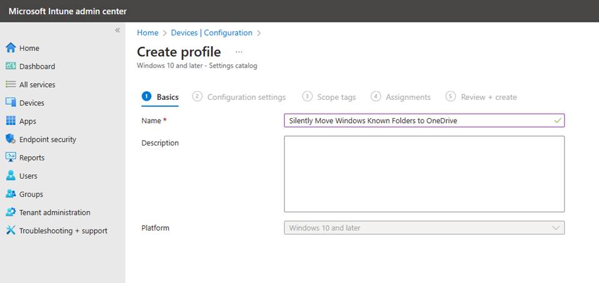Screen dimensions: 599x283
Task: Open the Reports icon in sidebar
Action: [x=11, y=157]
